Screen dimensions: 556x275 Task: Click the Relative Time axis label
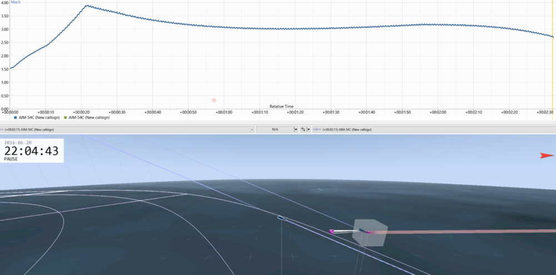281,106
